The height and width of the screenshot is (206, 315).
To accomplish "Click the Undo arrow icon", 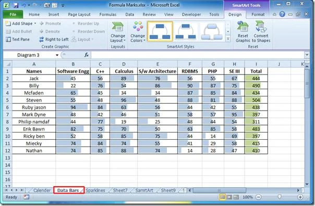I will 24,5.
